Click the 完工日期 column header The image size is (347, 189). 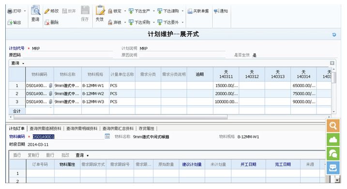(x=283, y=164)
